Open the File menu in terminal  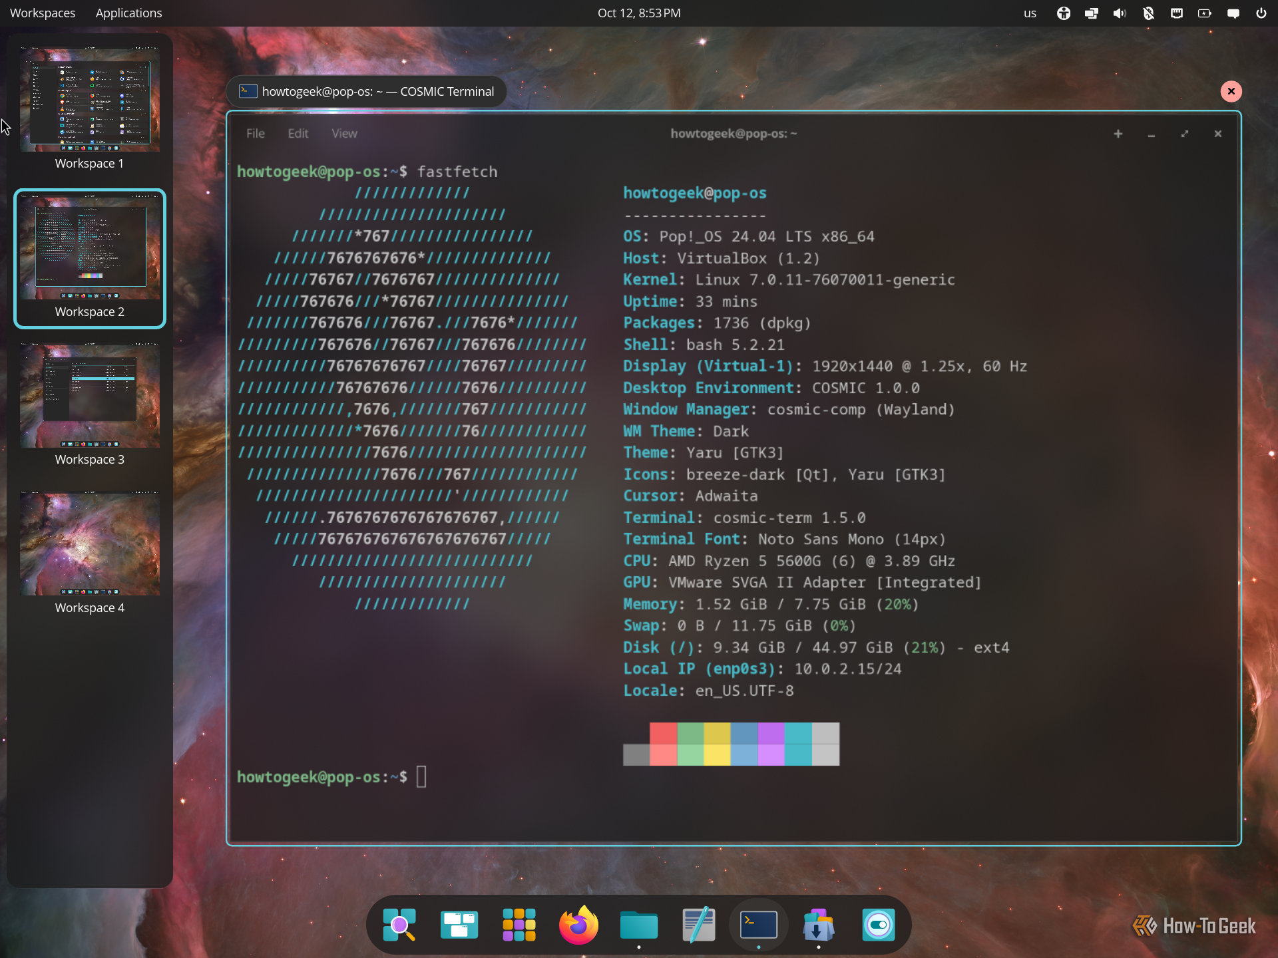pos(256,134)
